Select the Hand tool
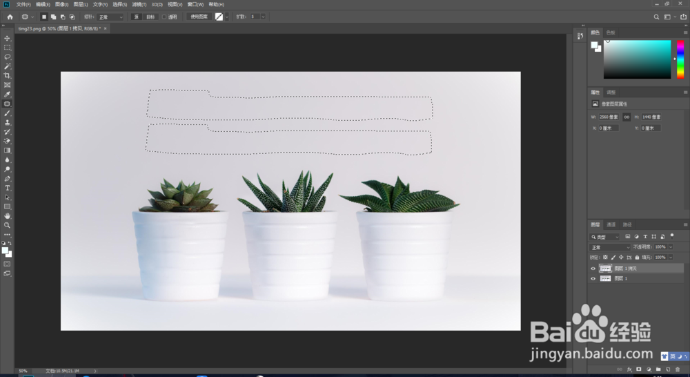 pyautogui.click(x=7, y=216)
